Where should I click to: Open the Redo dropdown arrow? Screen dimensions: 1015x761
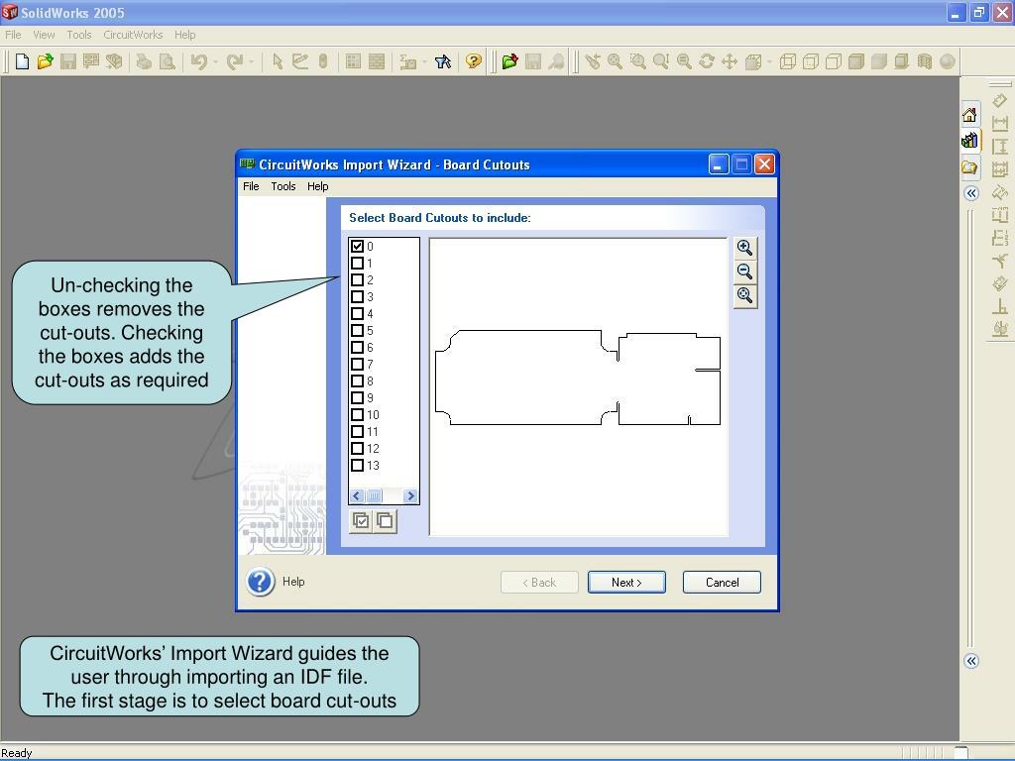(x=251, y=62)
